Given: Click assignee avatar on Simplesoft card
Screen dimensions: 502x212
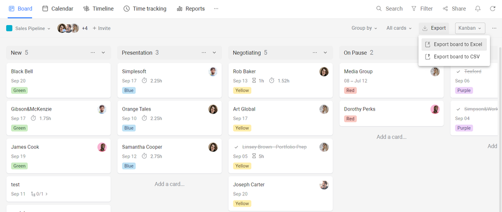Looking at the screenshot, I should (213, 72).
